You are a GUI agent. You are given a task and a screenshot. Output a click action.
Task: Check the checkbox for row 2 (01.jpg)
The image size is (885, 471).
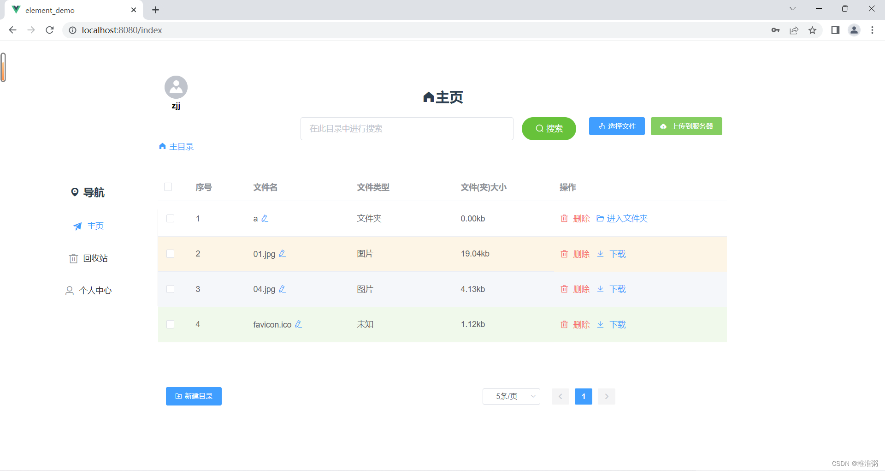[x=170, y=254]
